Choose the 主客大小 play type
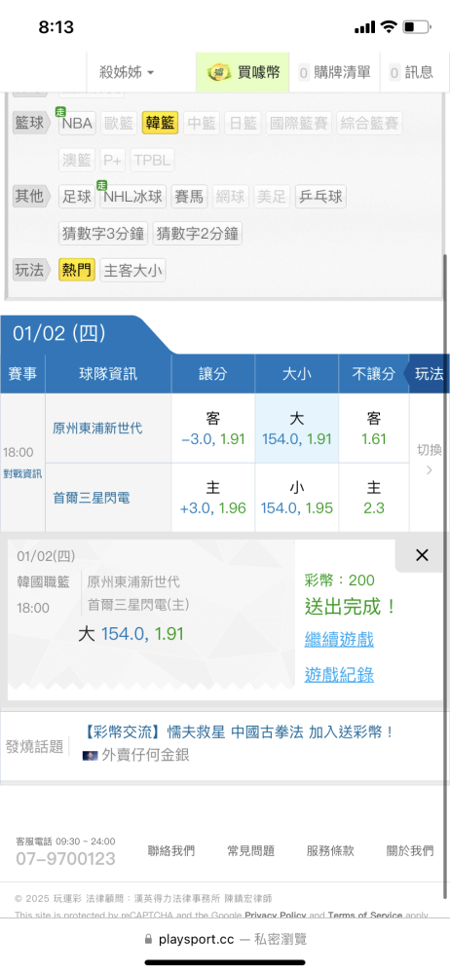This screenshot has height=974, width=450. (x=133, y=270)
